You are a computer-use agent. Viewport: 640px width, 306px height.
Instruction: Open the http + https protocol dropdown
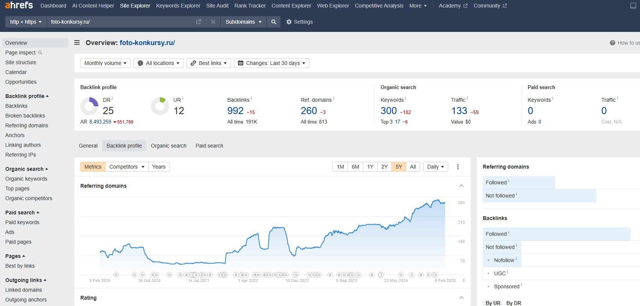tap(26, 22)
